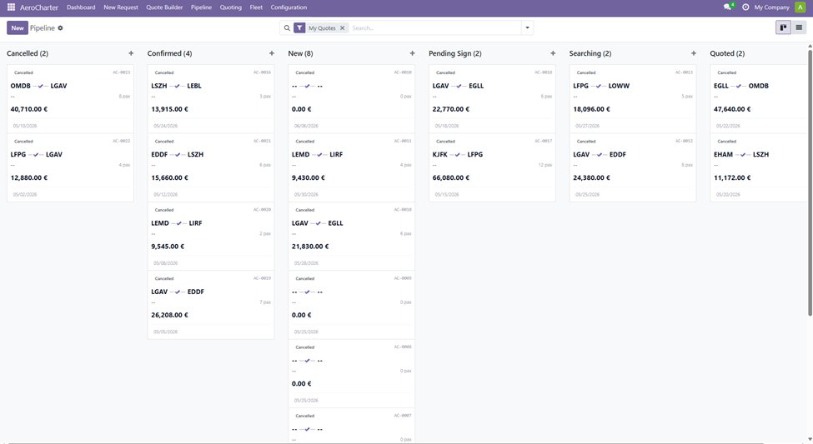The width and height of the screenshot is (813, 444).
Task: Open the 15,660.00 € quote card
Action: pyautogui.click(x=210, y=167)
